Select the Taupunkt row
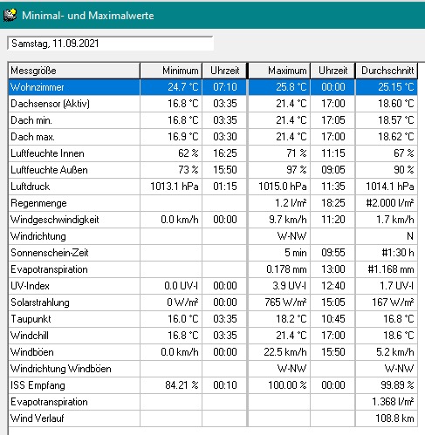This screenshot has height=435, width=425. (213, 319)
